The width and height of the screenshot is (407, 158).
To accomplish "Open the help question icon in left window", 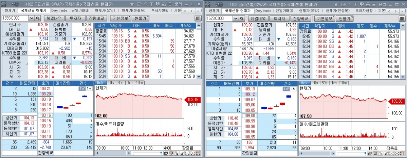I will pos(157,4).
